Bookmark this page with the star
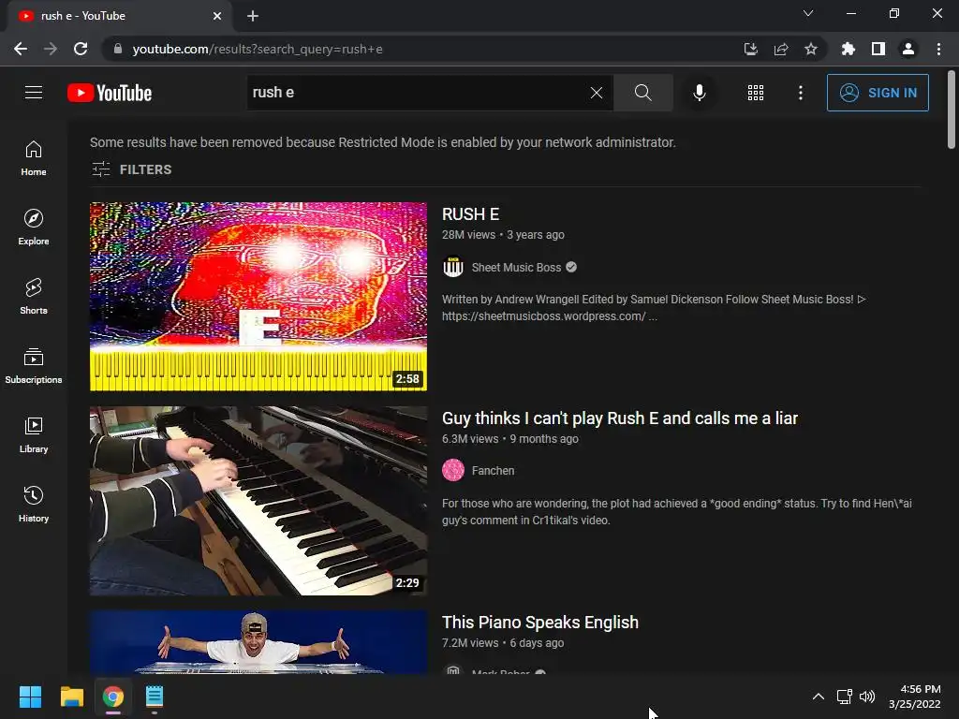 (x=810, y=49)
